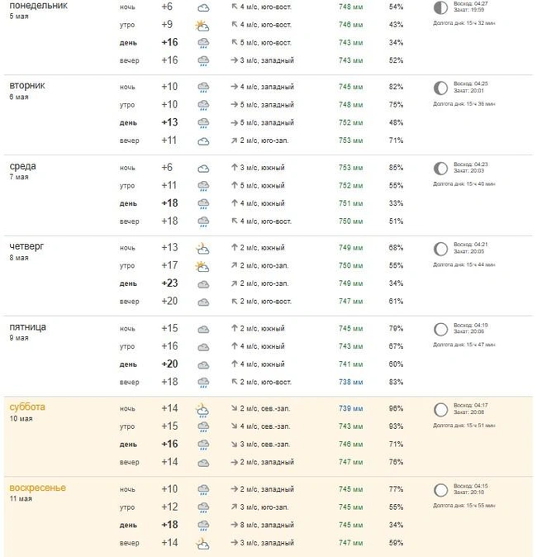
Task: Click Sunday moon phase icon
Action: click(440, 490)
